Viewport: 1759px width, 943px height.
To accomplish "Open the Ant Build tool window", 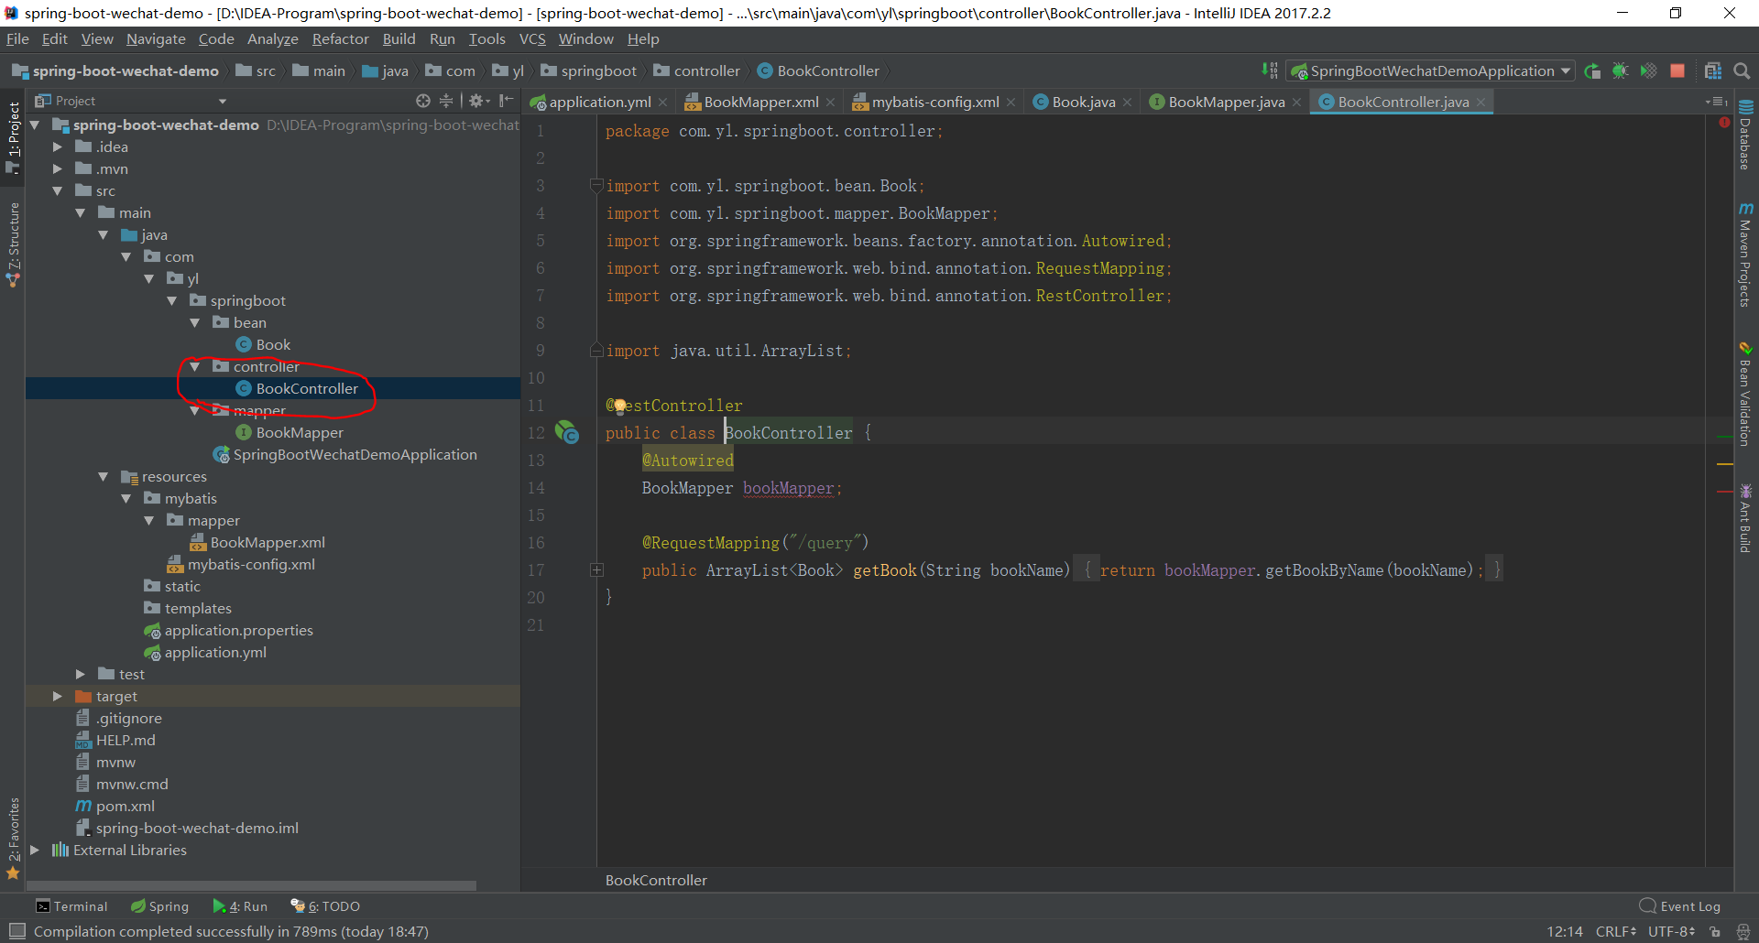I will pos(1745,518).
